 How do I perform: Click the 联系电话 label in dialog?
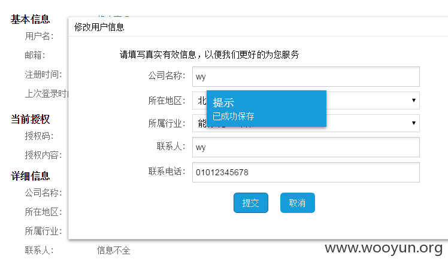pos(167,172)
